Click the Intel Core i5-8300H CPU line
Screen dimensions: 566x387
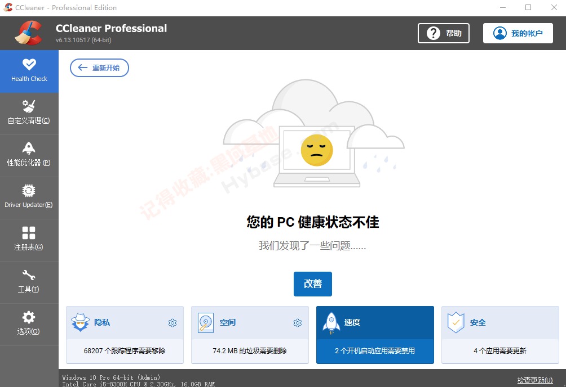point(138,384)
